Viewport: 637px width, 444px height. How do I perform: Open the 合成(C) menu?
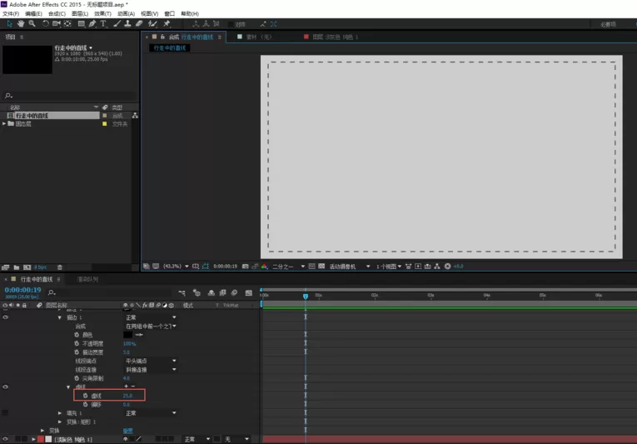point(57,14)
